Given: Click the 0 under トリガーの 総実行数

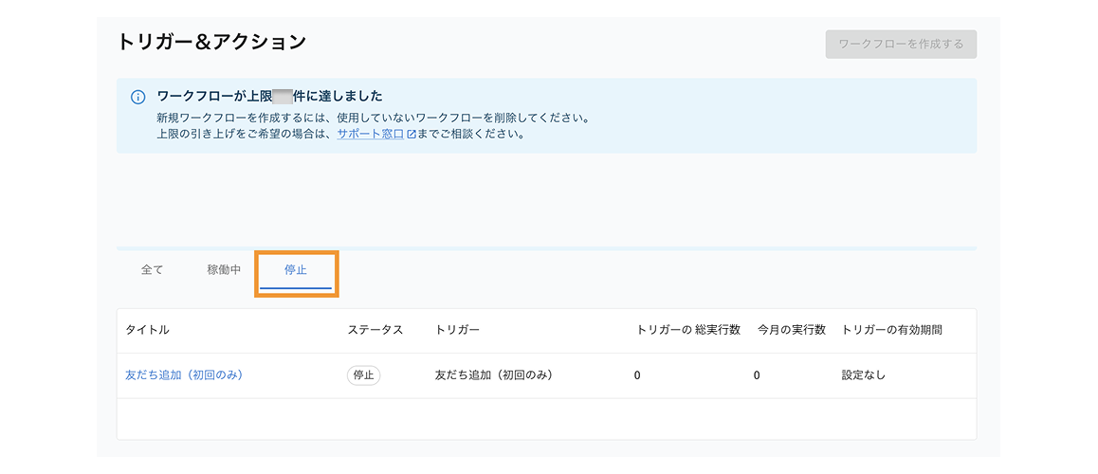Looking at the screenshot, I should point(637,375).
